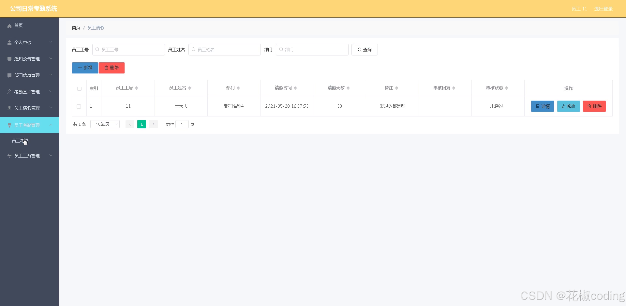This screenshot has width=626, height=306.
Task: Open the 10条/页 page size dropdown
Action: [x=105, y=124]
